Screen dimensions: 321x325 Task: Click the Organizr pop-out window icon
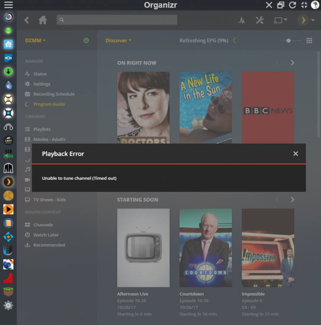pyautogui.click(x=281, y=5)
